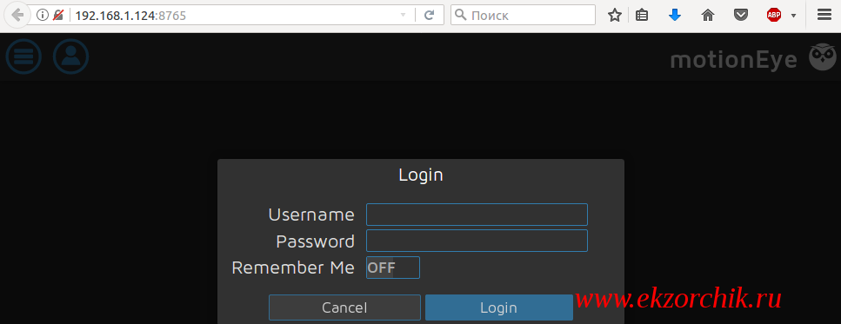Submit with the blue Login button

click(x=499, y=307)
